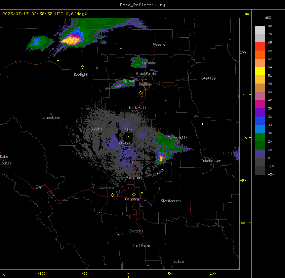
Task: Click the Cochrane town label
Action: tap(106, 188)
